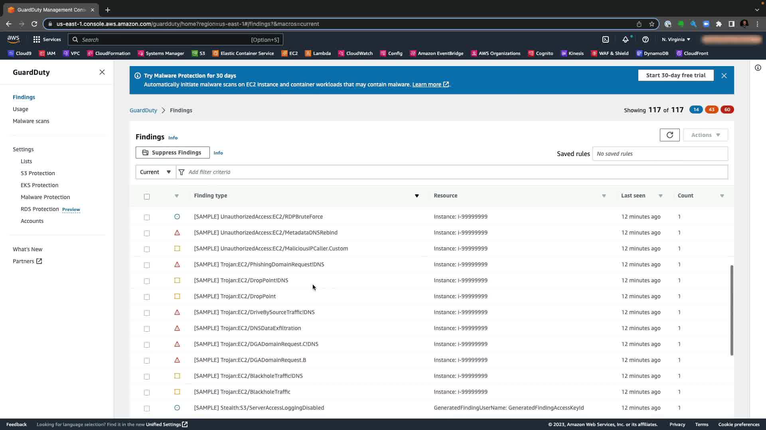Click the Suppress Findings button

(172, 152)
